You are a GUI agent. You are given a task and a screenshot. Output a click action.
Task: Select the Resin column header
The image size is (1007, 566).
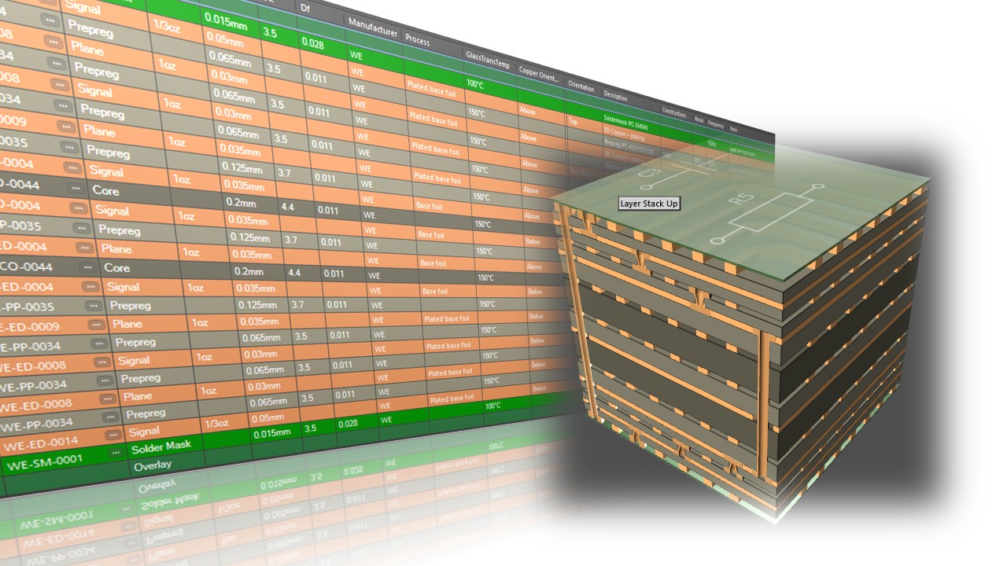pos(699,119)
